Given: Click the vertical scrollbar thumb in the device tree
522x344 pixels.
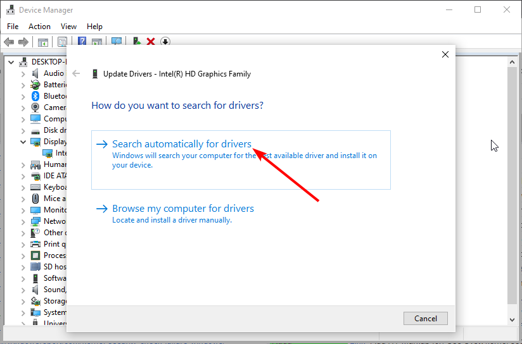Looking at the screenshot, I should [512, 185].
